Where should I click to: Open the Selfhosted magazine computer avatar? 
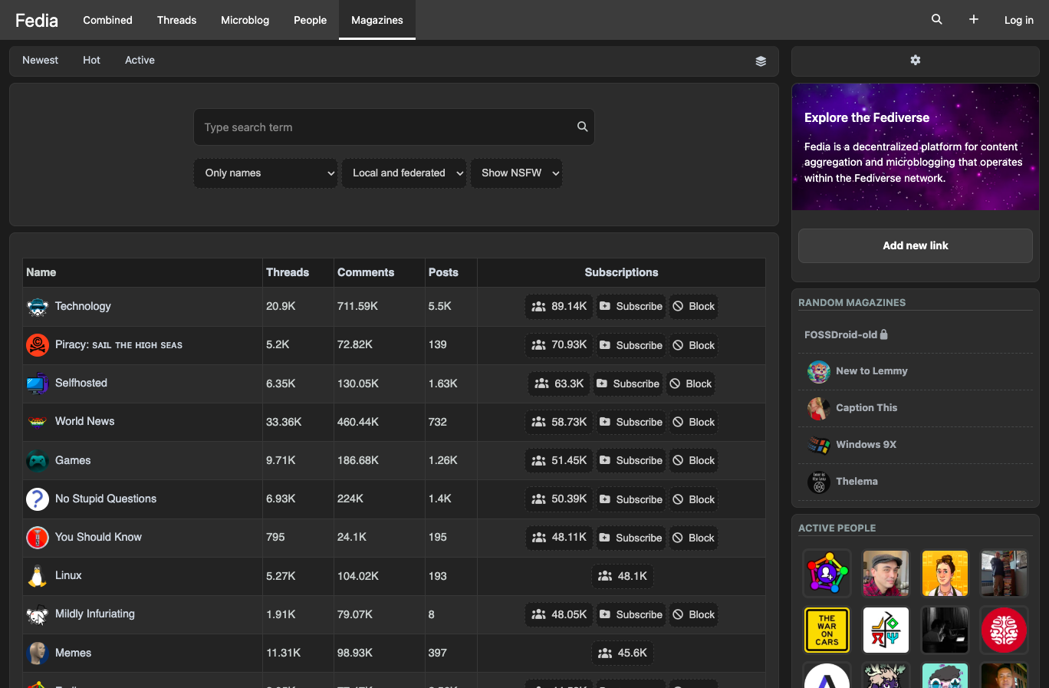[38, 384]
